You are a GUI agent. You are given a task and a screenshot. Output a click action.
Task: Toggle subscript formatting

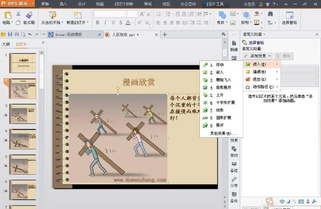pyautogui.click(x=148, y=23)
